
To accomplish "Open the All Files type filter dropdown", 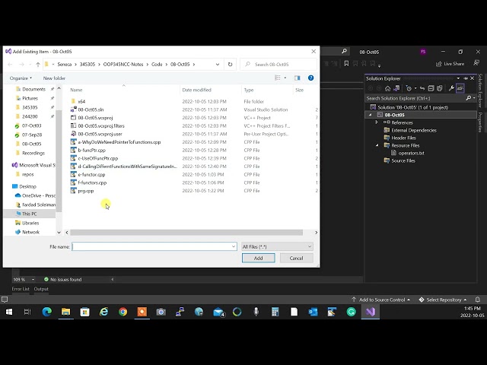I will (277, 246).
